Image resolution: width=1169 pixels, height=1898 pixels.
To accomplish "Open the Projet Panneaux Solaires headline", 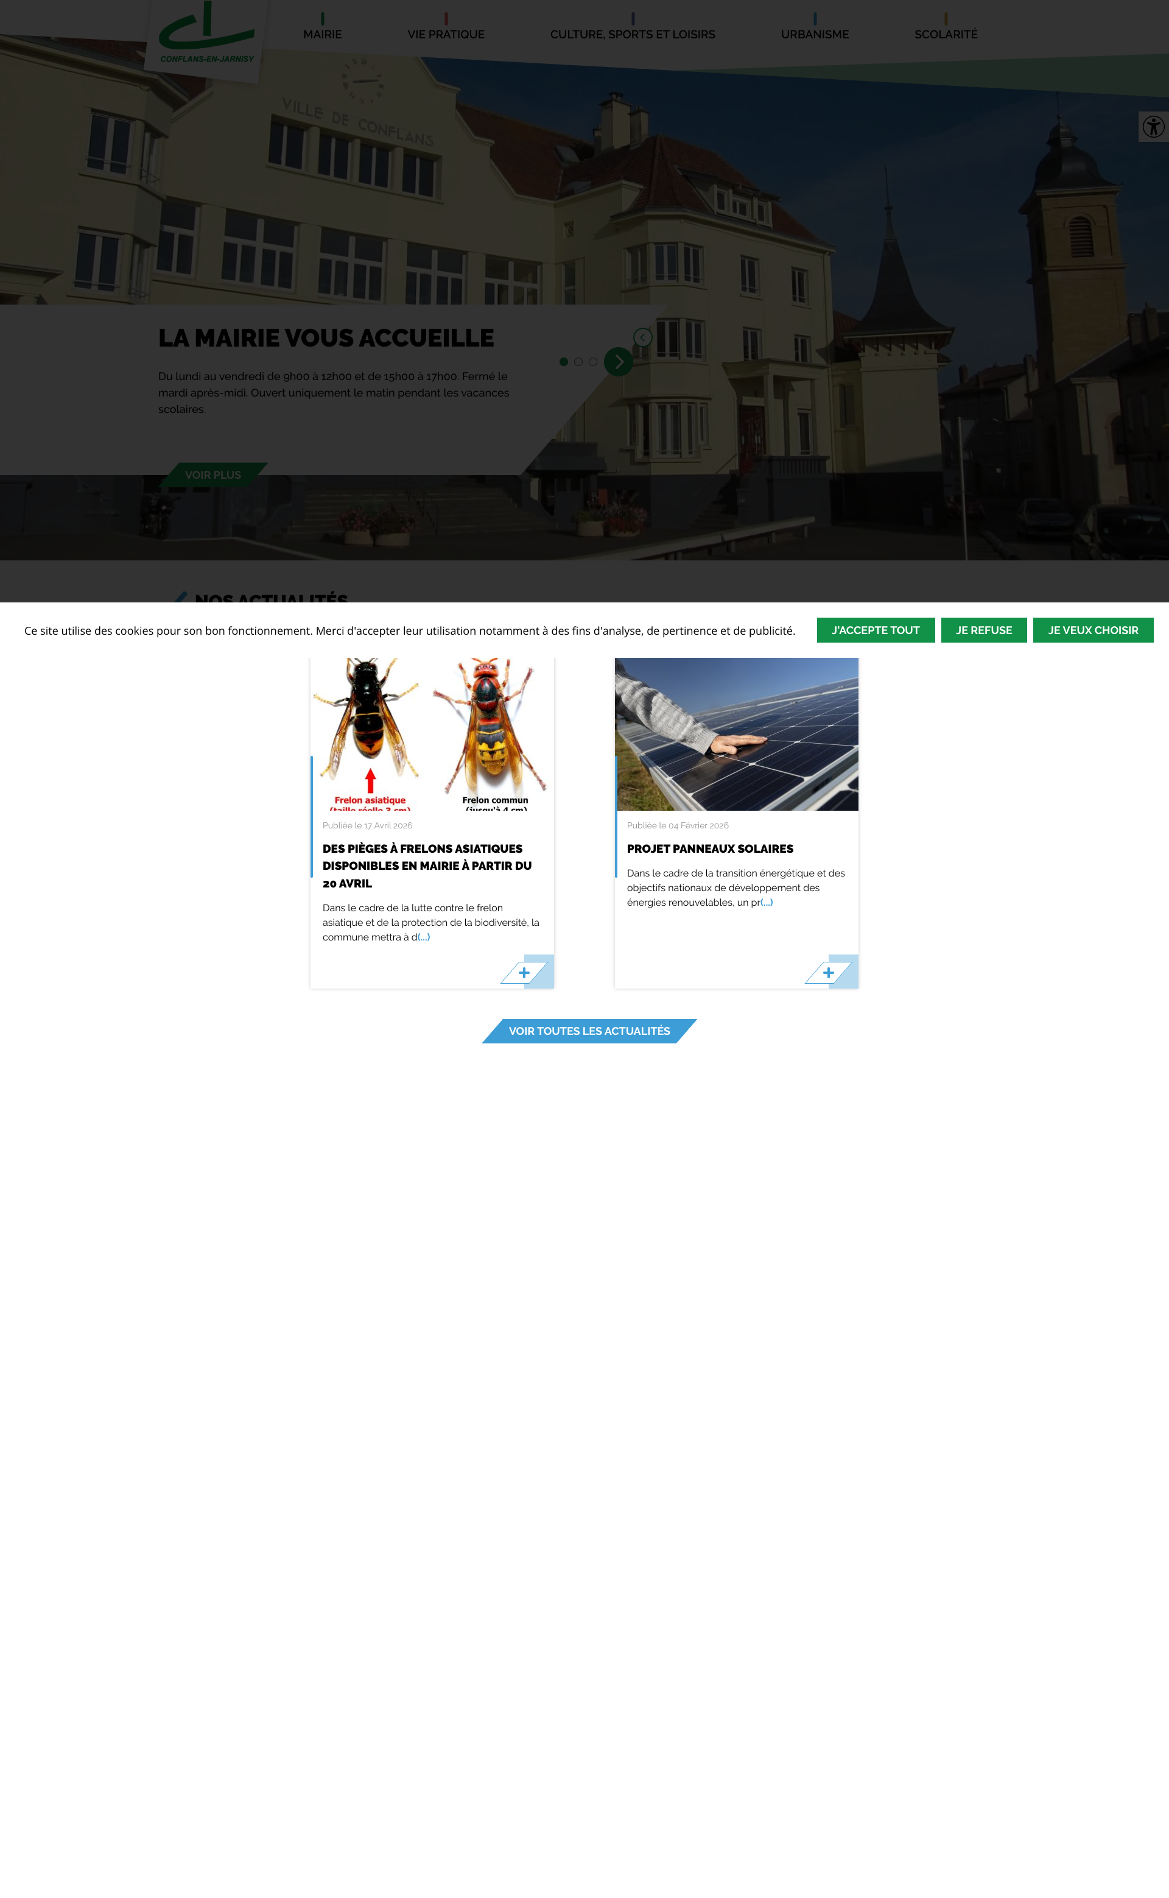I will 710,848.
